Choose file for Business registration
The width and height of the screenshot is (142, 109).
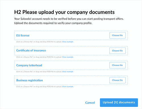[117, 80]
